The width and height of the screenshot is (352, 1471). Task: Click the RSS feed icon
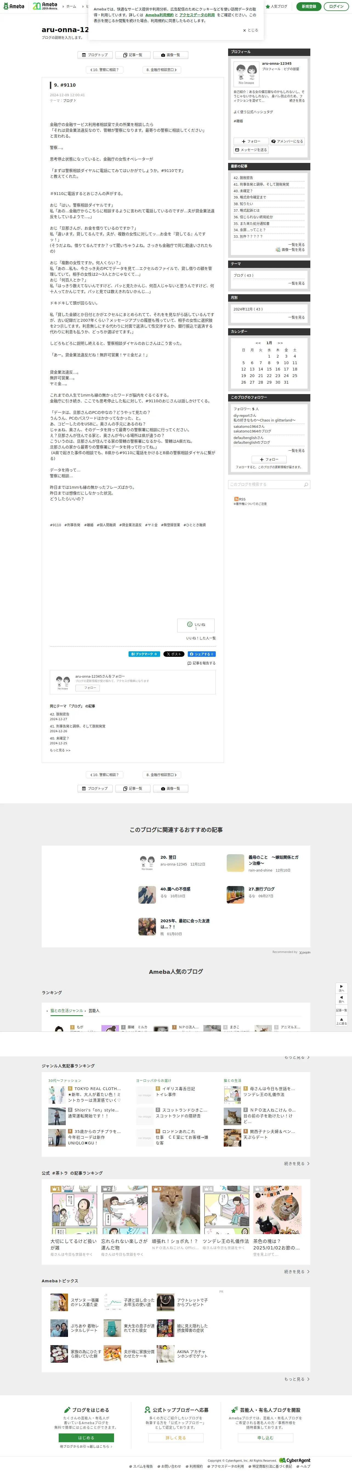(236, 499)
